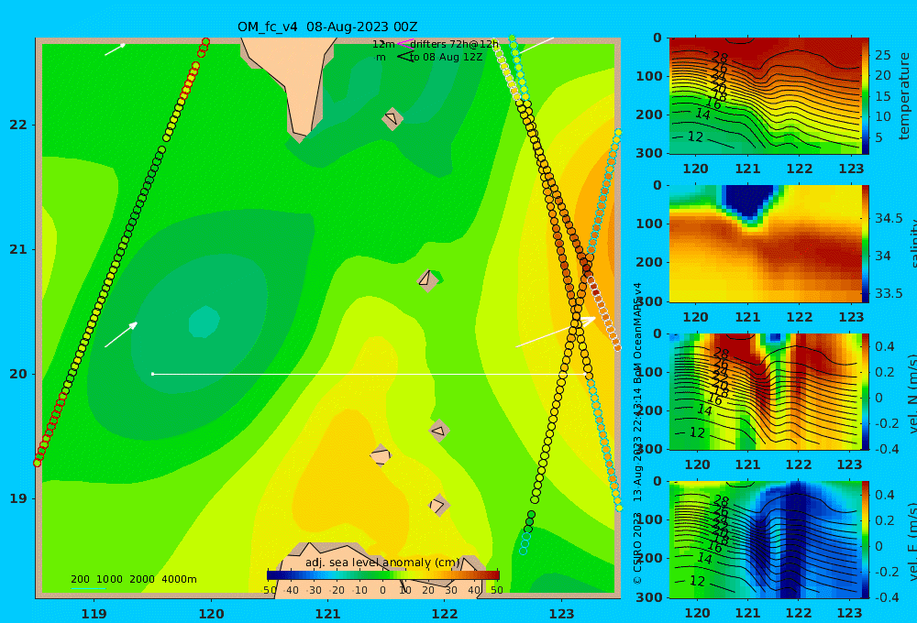917x623 pixels.
Task: Click the 'drifters 72h@12h' legend text
Action: (x=455, y=44)
